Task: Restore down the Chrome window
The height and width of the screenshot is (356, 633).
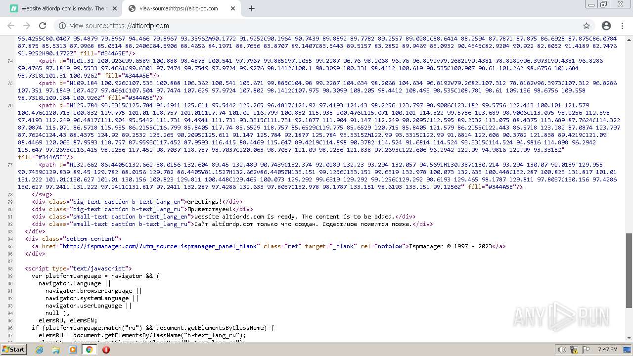Action: point(604,4)
